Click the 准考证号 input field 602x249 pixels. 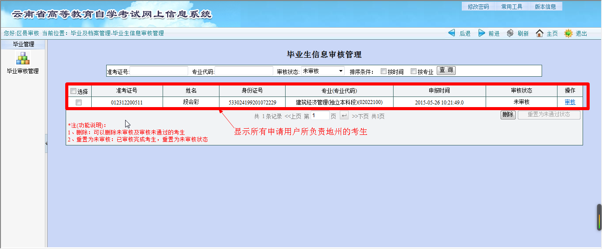(159, 71)
